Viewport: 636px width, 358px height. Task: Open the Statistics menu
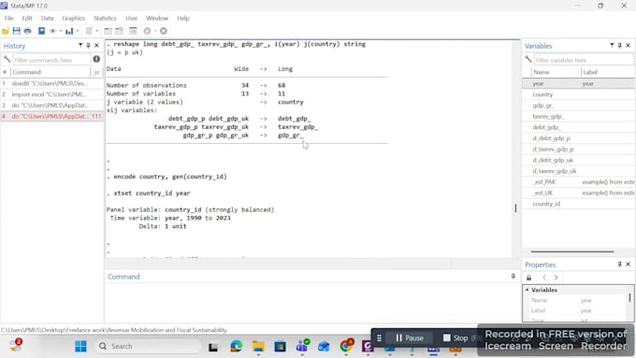pyautogui.click(x=105, y=19)
